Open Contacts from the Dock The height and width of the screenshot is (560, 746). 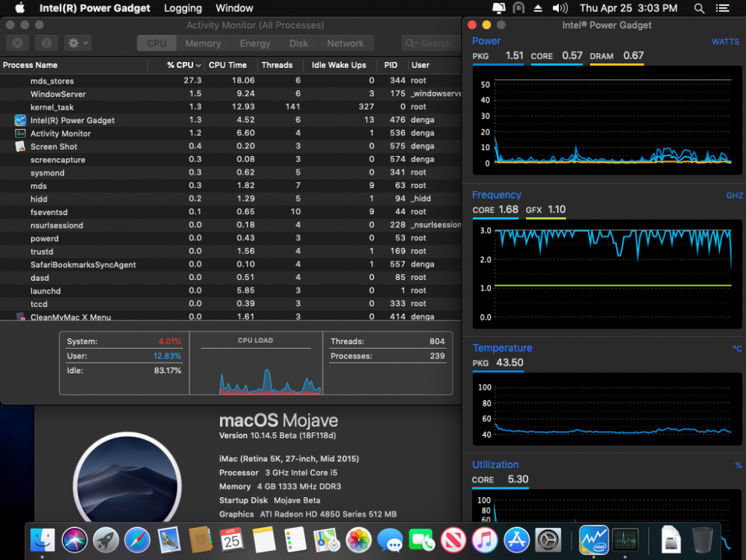[x=200, y=540]
